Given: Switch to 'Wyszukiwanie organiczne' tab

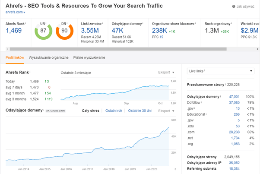Looking at the screenshot, I should click(49, 57).
